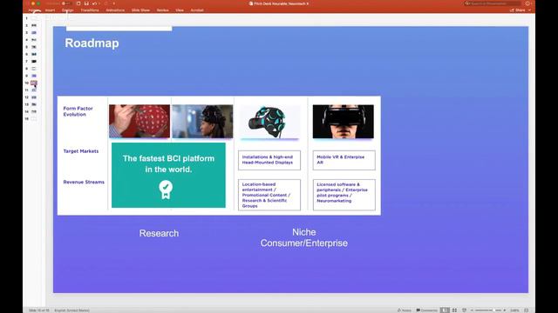Screen dimensions: 558x313
Task: Open the Acrobat ribbon tab
Action: tap(197, 10)
